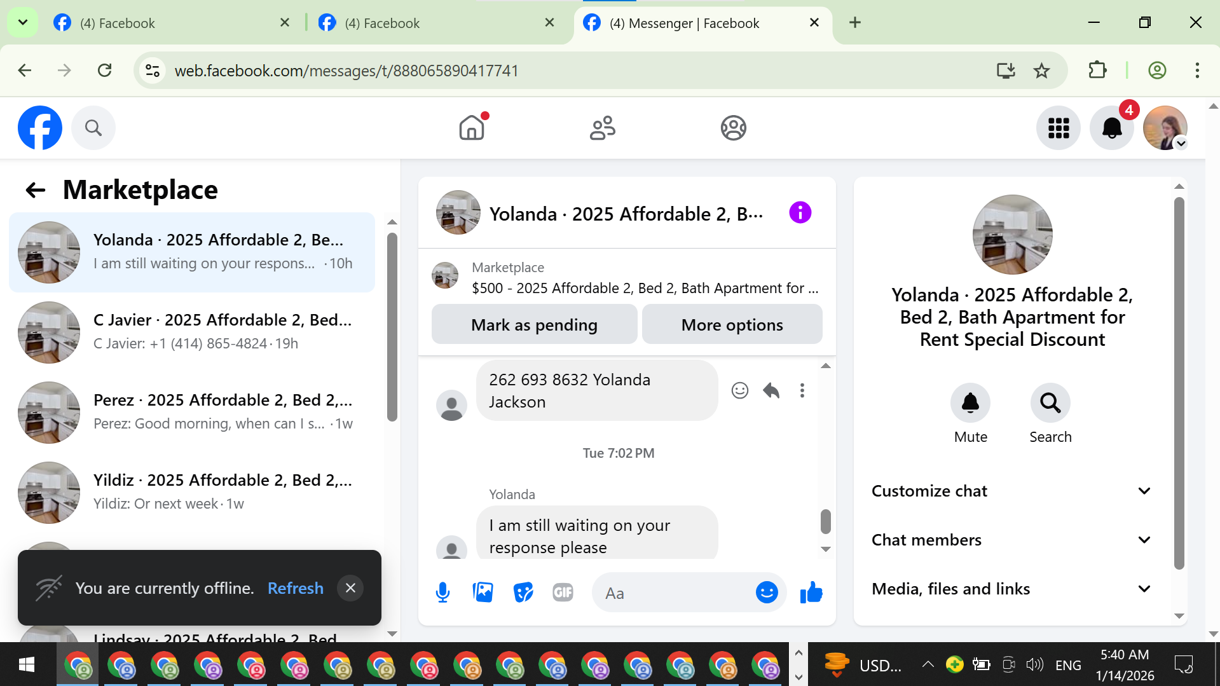Click the browser address bar URL
The image size is (1220, 686).
click(x=346, y=70)
